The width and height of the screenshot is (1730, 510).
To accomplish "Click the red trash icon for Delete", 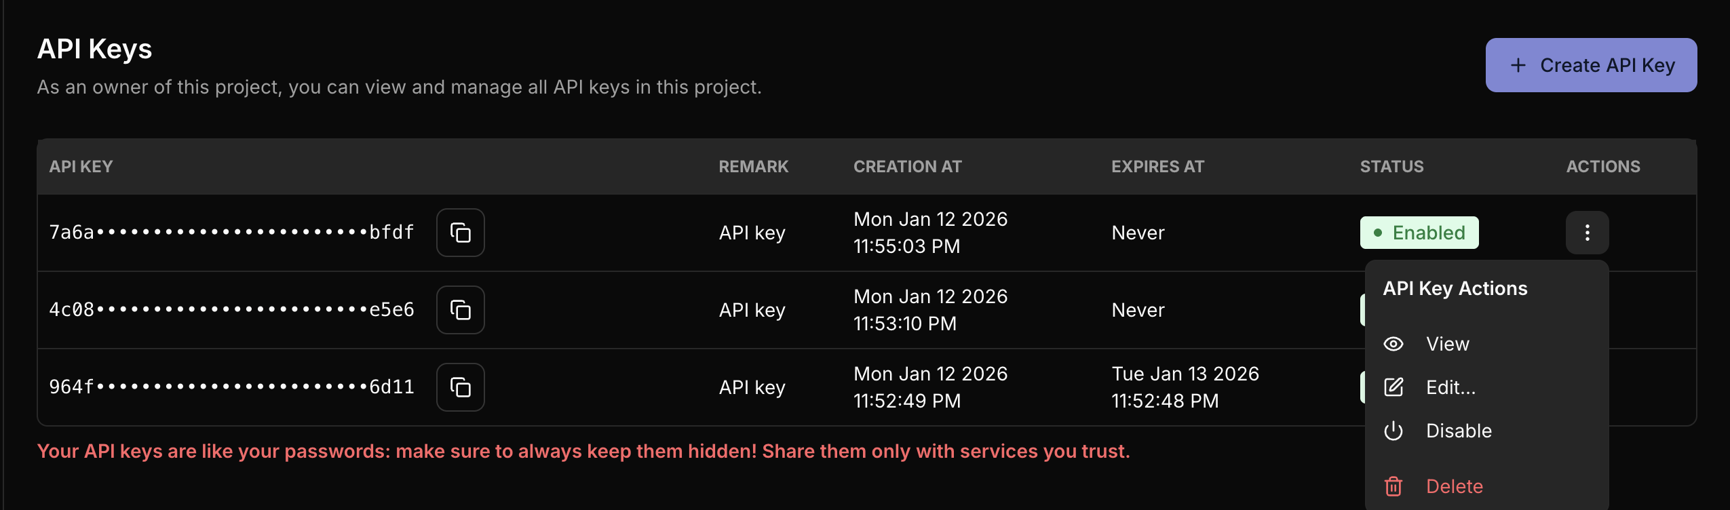I will [x=1393, y=486].
